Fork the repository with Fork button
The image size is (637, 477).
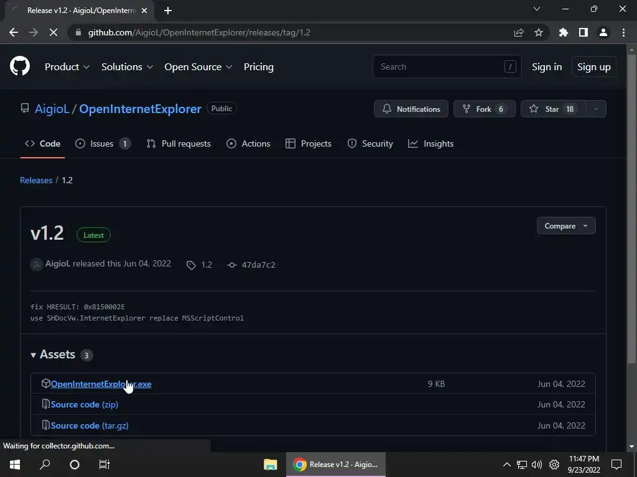tap(484, 109)
